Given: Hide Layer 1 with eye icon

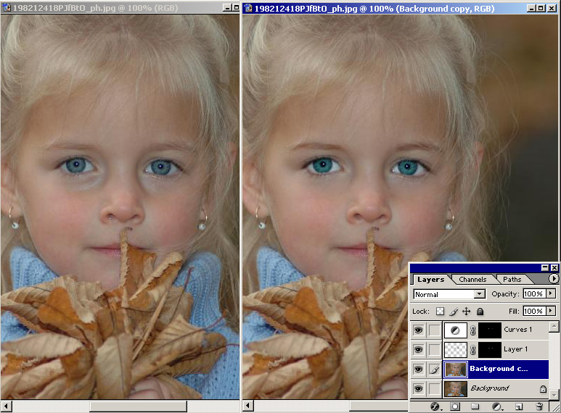Looking at the screenshot, I should pyautogui.click(x=418, y=350).
